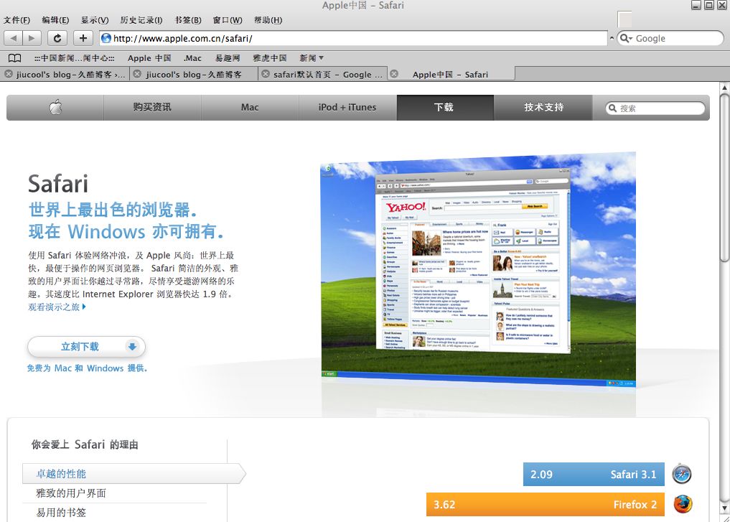
Task: Add bookmark with the plus button
Action: (83, 38)
